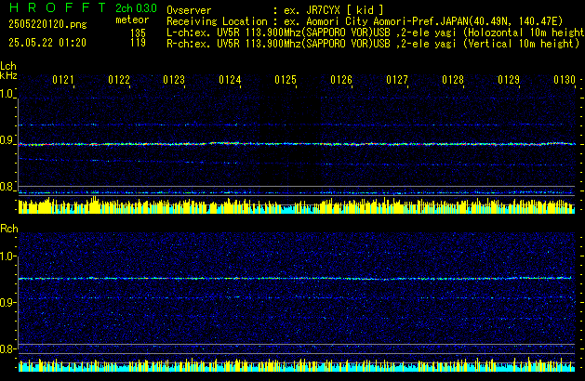Click Rch axis label 1.0

click(x=7, y=256)
